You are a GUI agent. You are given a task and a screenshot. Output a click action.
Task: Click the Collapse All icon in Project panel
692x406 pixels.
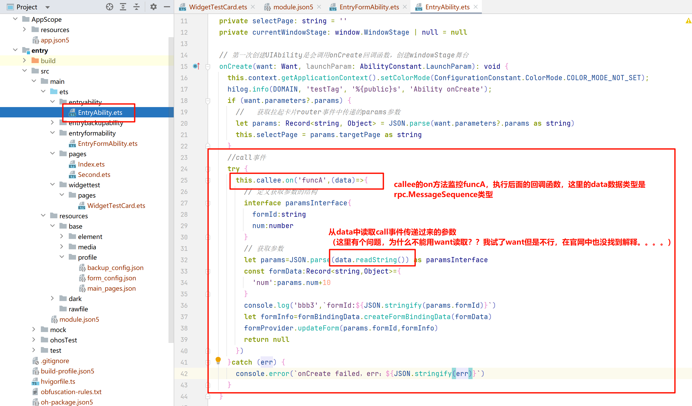[136, 7]
